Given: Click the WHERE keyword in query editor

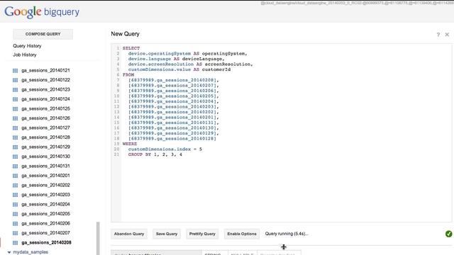Looking at the screenshot, I should click(130, 144).
